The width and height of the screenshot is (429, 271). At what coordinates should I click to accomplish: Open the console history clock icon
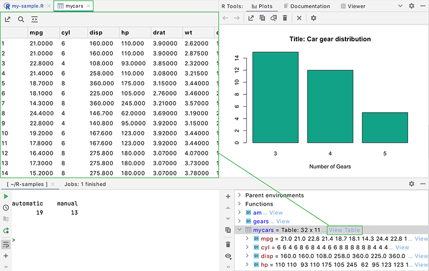coord(6,208)
